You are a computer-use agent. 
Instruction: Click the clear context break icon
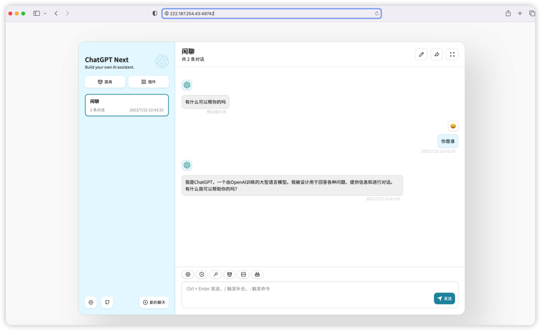[x=243, y=275]
